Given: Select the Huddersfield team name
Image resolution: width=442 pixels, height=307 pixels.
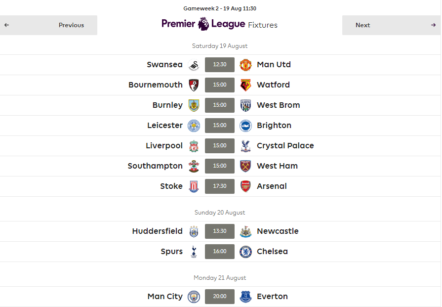Looking at the screenshot, I should coord(158,231).
